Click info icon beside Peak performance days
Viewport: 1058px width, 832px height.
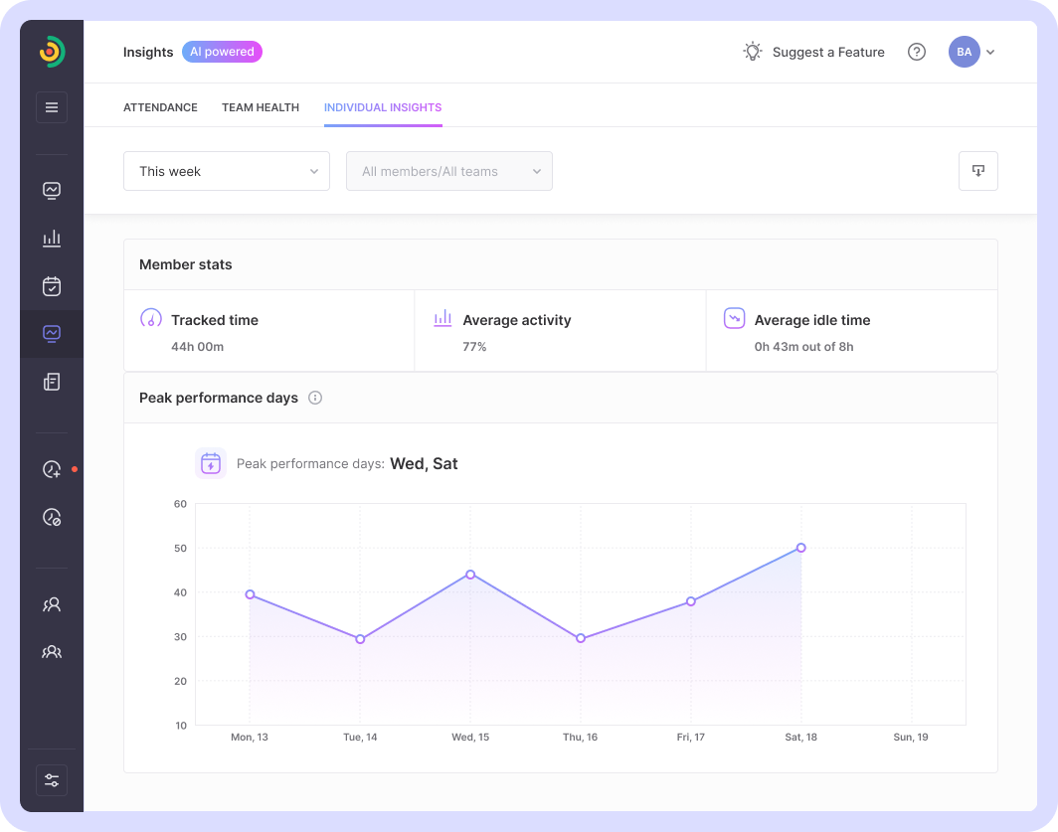pos(315,398)
